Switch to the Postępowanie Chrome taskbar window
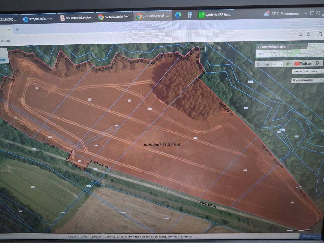The image size is (324, 243). point(114,17)
